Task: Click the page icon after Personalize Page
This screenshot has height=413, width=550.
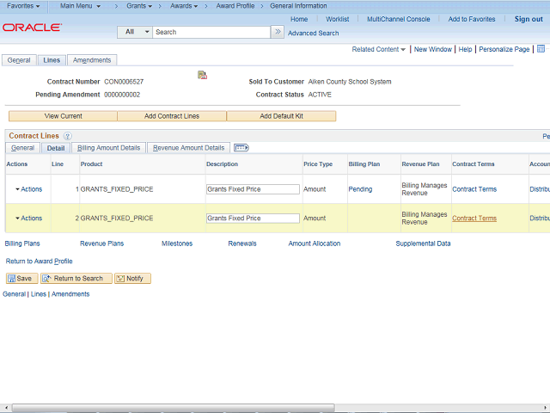Action: (541, 50)
